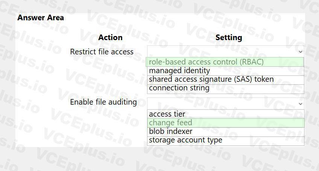Select shared access signature (SAS) token
Viewport: 319px width, 171px height.
pos(226,80)
